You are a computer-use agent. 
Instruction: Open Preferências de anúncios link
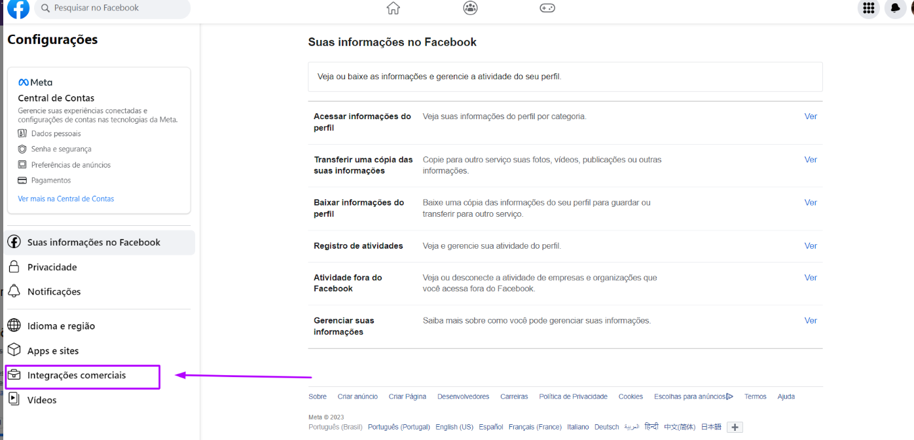(71, 165)
